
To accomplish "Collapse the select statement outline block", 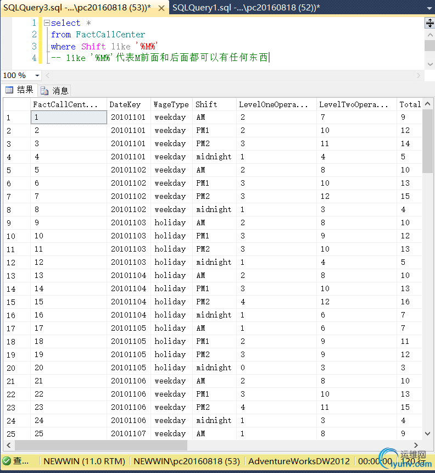I will (x=47, y=23).
